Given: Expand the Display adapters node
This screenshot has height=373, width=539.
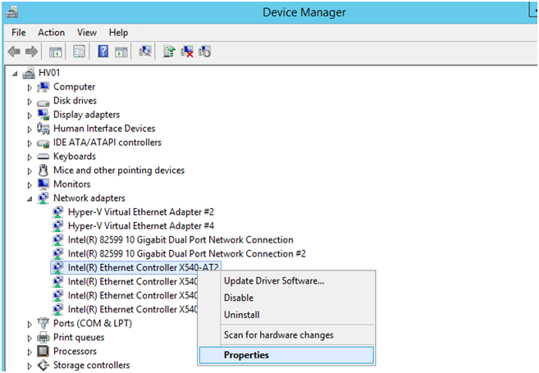Looking at the screenshot, I should point(30,116).
